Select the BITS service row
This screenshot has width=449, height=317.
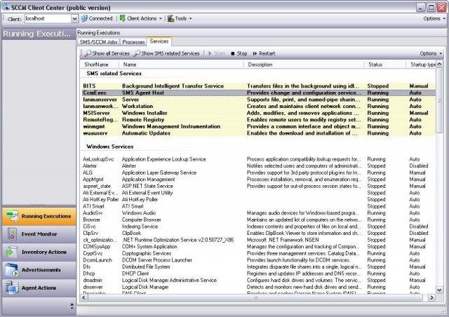point(259,86)
